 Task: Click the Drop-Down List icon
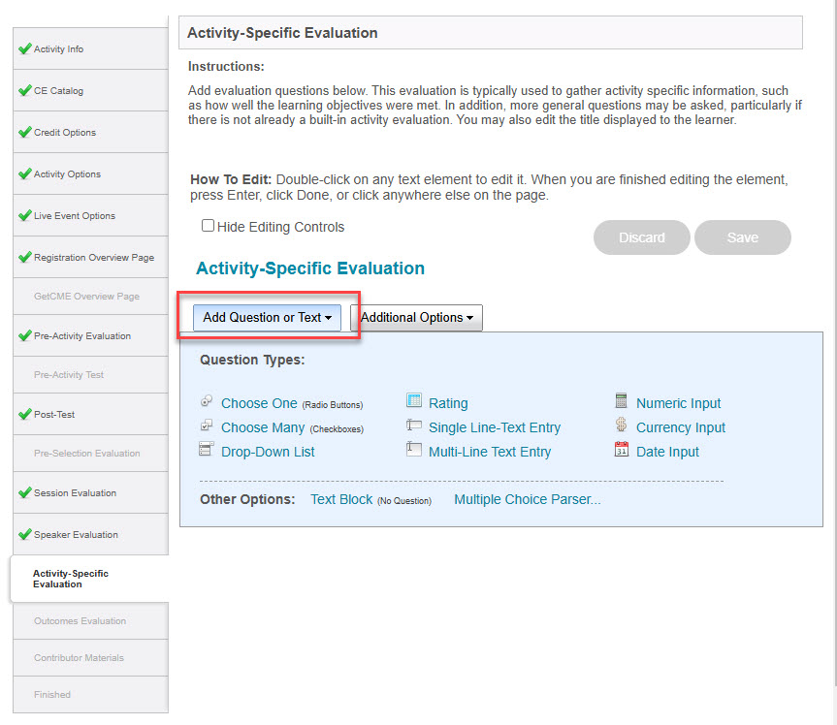pos(206,449)
